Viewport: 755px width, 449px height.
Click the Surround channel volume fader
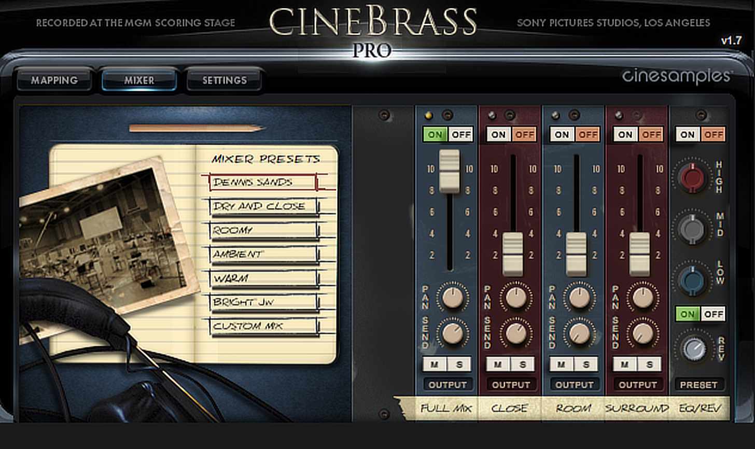(639, 254)
